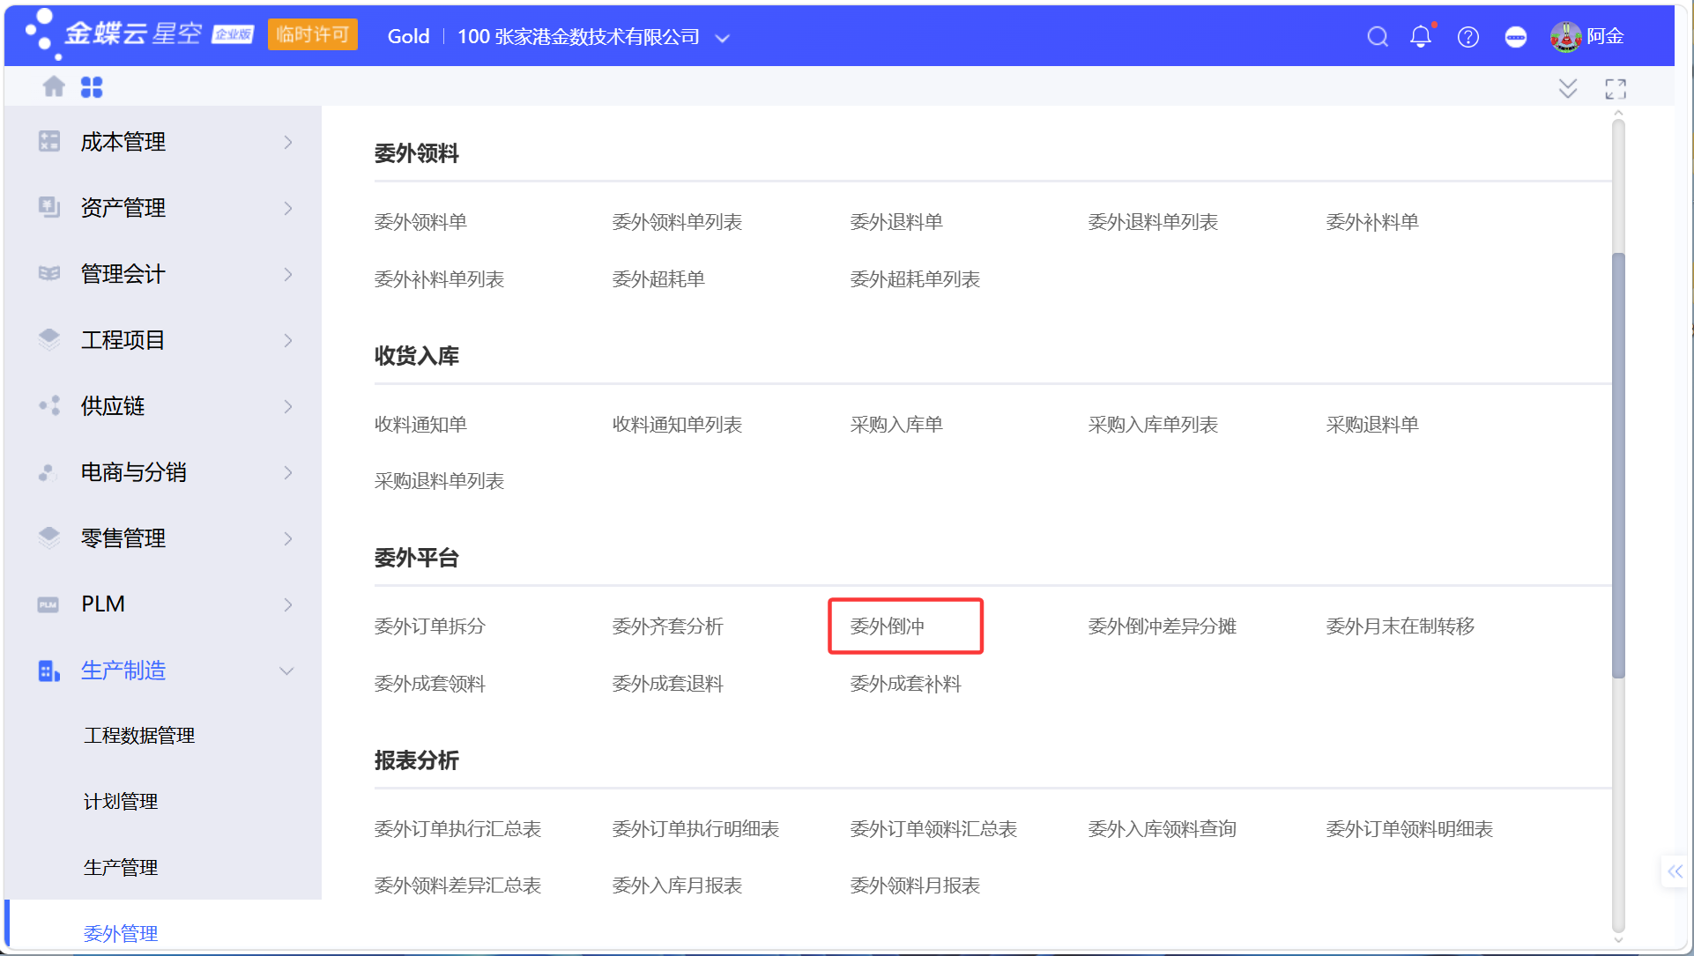The width and height of the screenshot is (1694, 956).
Task: Expand the 资产管理 chevron
Action: click(x=288, y=208)
